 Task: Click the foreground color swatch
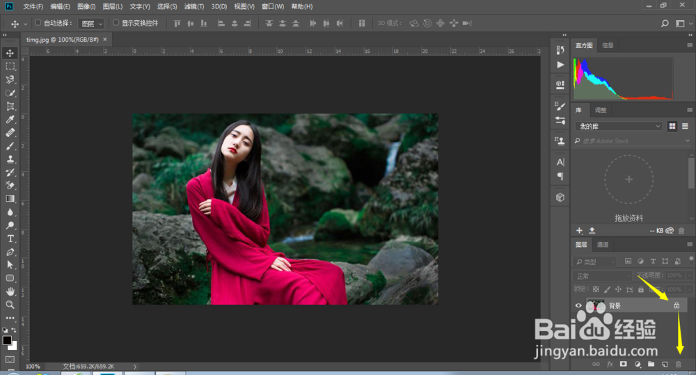7,340
